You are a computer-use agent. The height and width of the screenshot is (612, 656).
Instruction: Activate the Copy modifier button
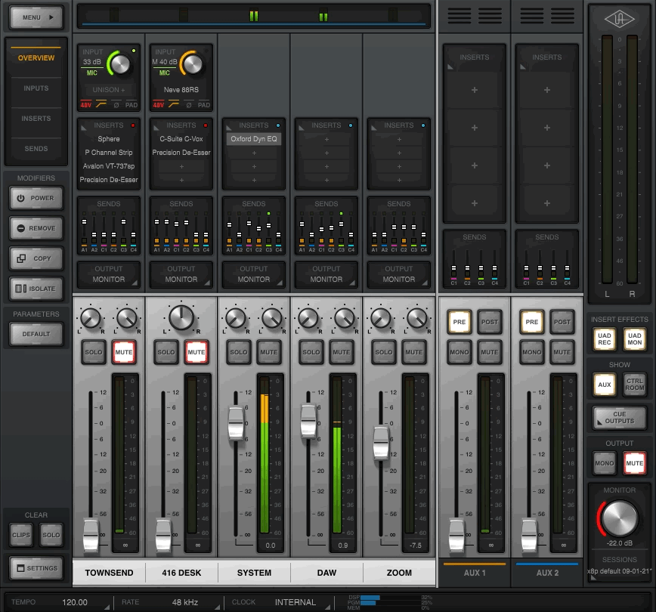point(36,258)
